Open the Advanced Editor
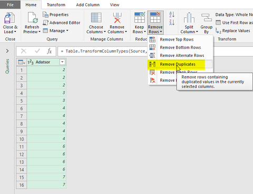The width and height of the screenshot is (253, 194). [62, 23]
